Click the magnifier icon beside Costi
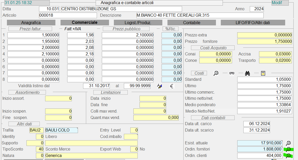The width and height of the screenshot is (298, 160). tap(216, 73)
